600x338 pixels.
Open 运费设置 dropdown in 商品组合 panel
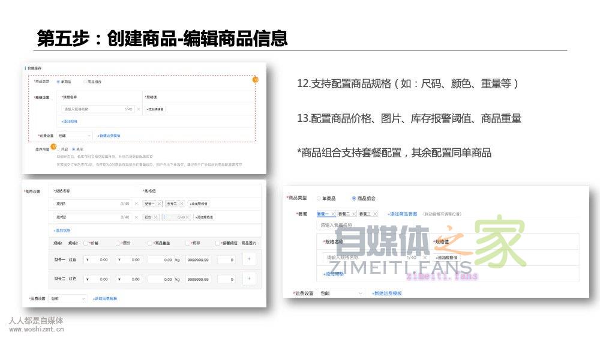coord(340,293)
